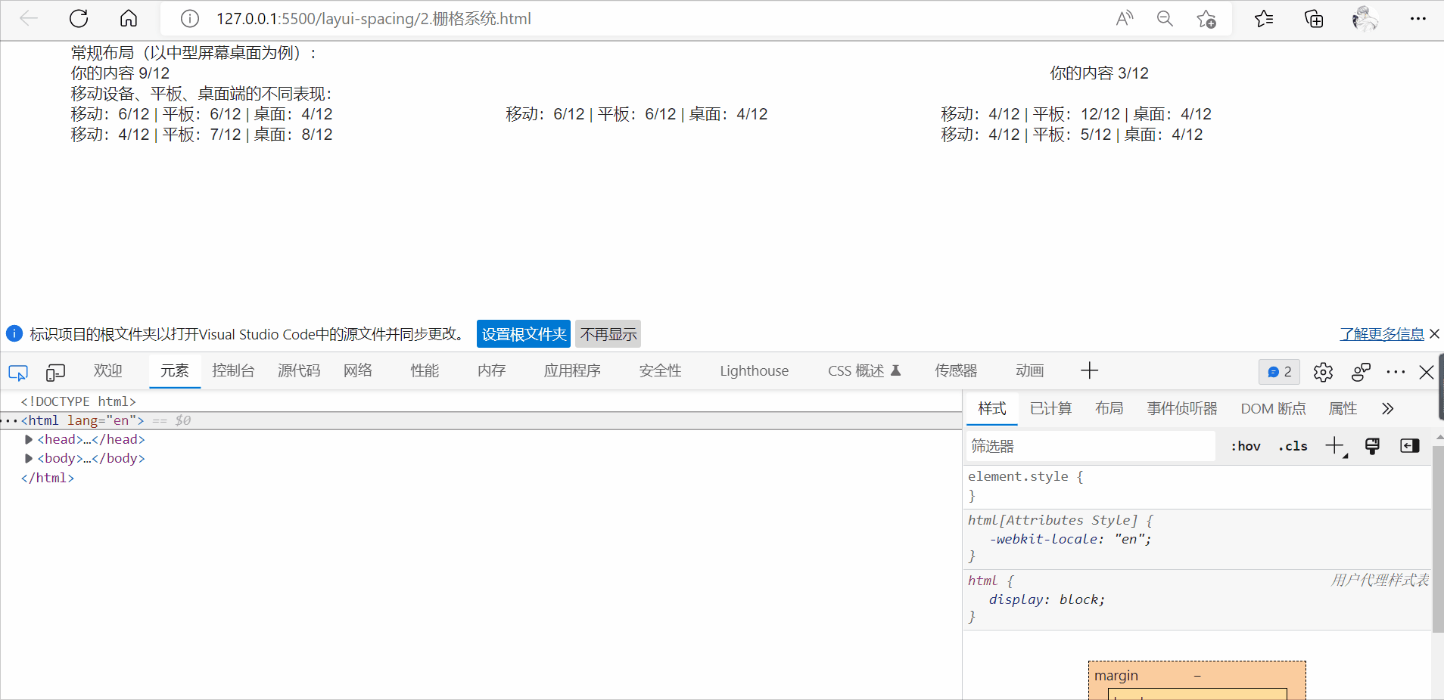Open DevTools settings gear
Screen dimensions: 1444x700
pyautogui.click(x=1323, y=372)
